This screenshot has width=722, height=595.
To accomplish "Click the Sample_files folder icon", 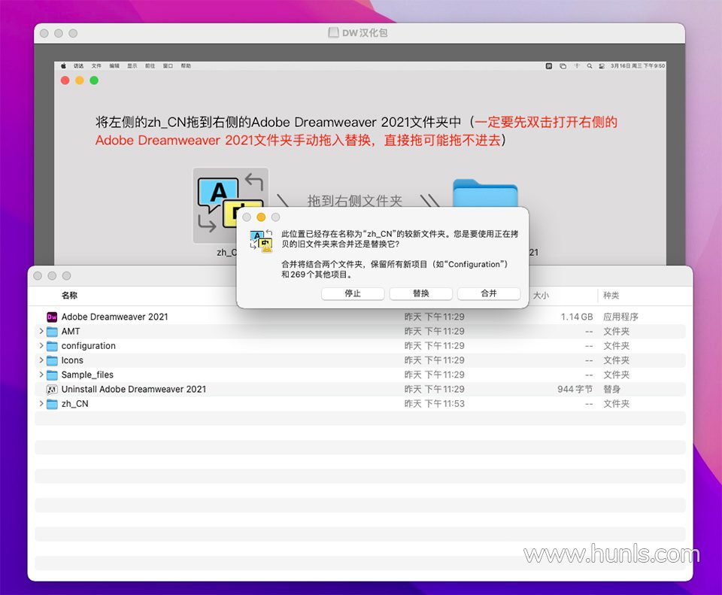I will (52, 375).
